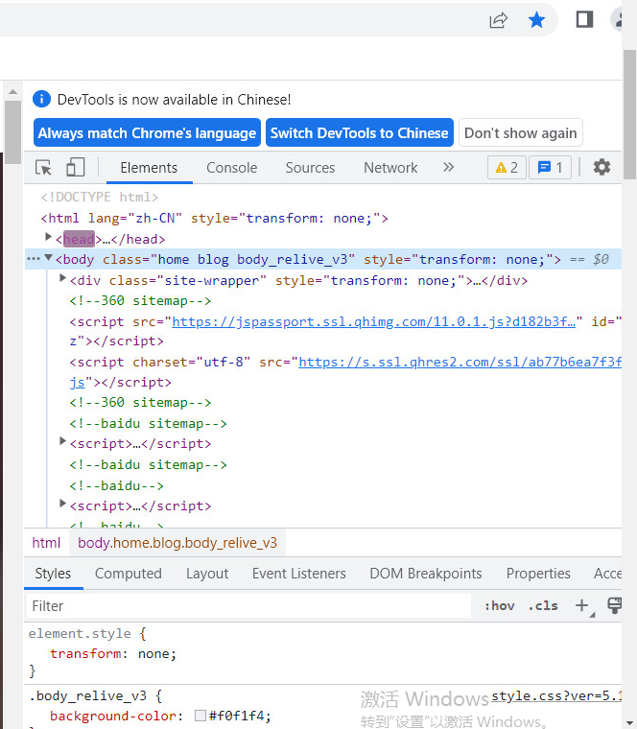637x729 pixels.
Task: Open the #f0f1f4 background color swatch
Action: [x=201, y=716]
